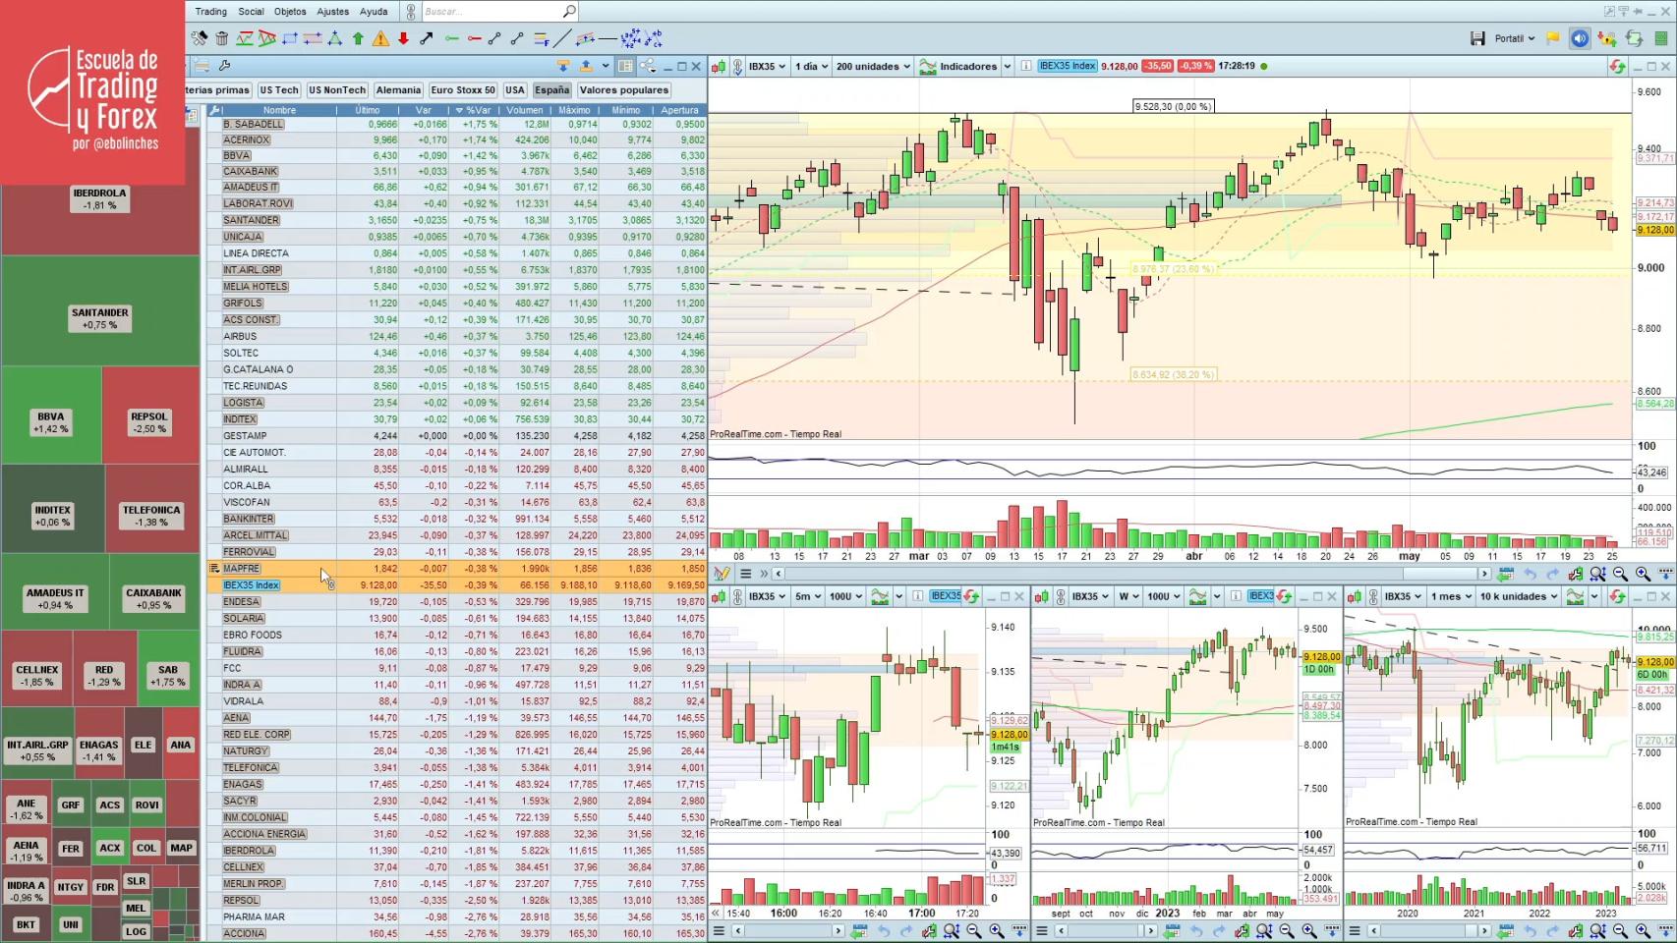1677x943 pixels.
Task: Zoom in on the main daily chart
Action: (1643, 574)
